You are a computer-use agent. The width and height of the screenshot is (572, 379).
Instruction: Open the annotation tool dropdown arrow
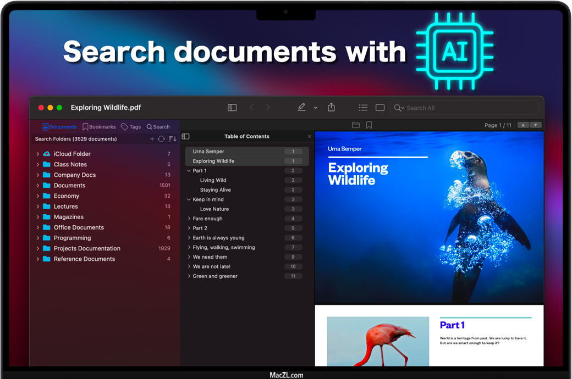[315, 108]
